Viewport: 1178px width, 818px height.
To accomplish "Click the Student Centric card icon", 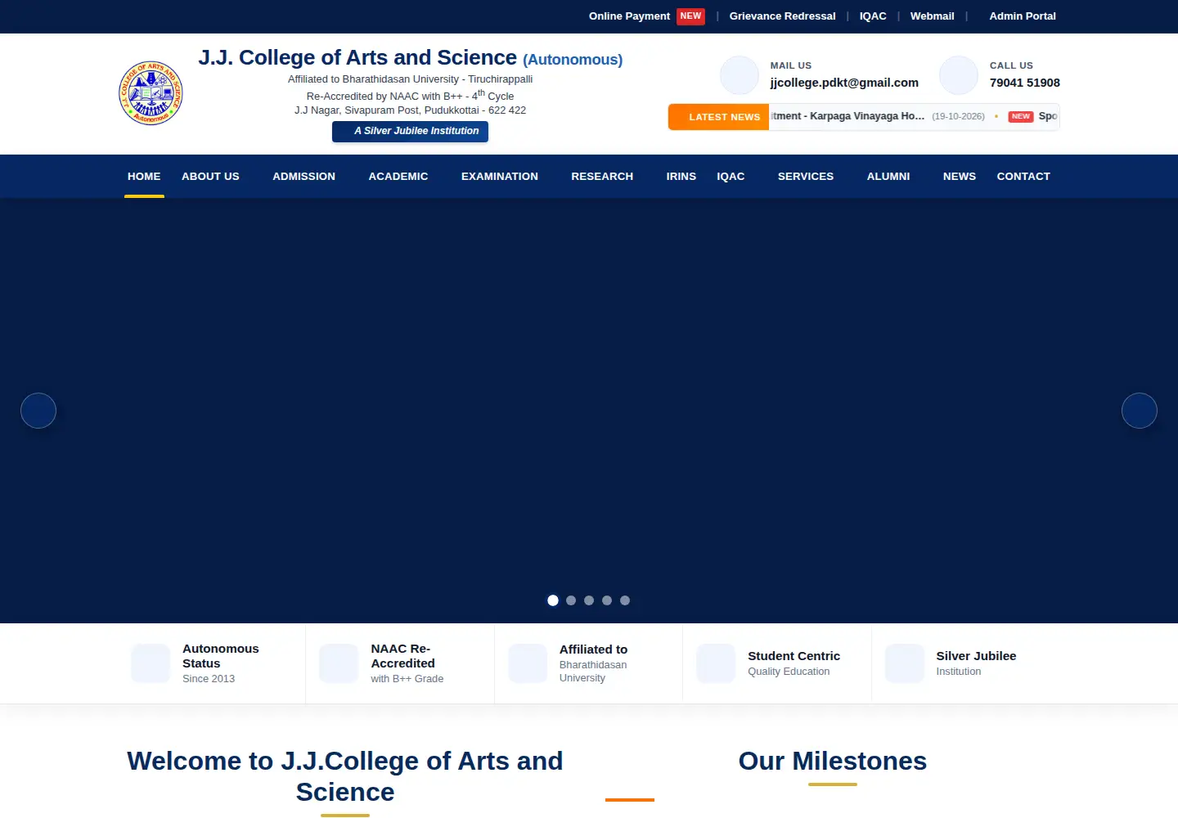I will tap(716, 663).
